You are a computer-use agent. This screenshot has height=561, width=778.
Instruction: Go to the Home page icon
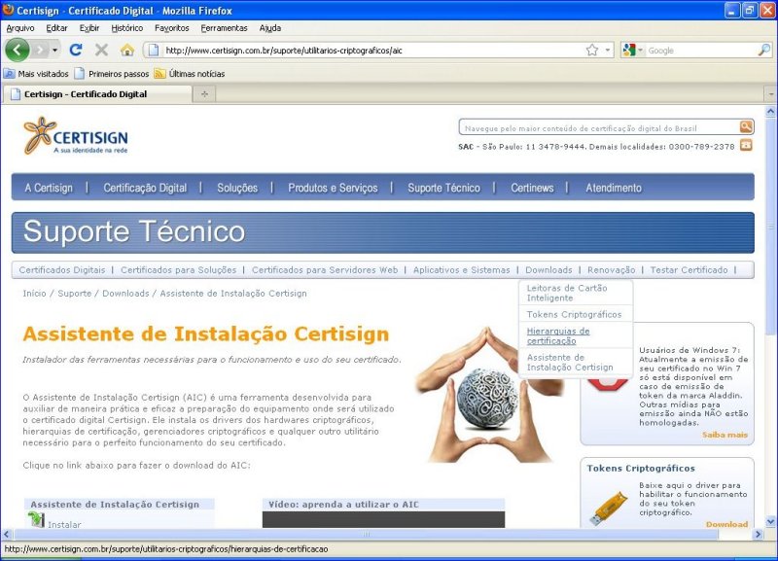click(x=127, y=50)
